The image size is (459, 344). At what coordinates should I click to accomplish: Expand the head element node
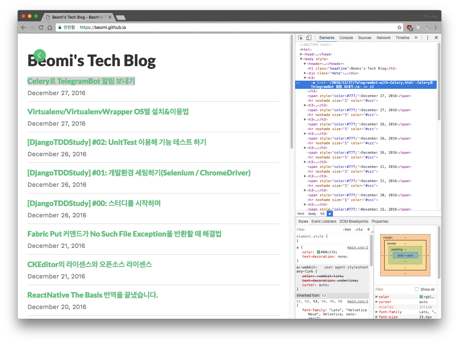[x=301, y=54]
